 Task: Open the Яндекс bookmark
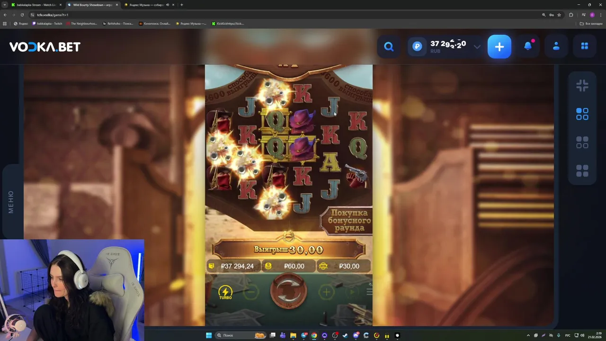click(21, 23)
